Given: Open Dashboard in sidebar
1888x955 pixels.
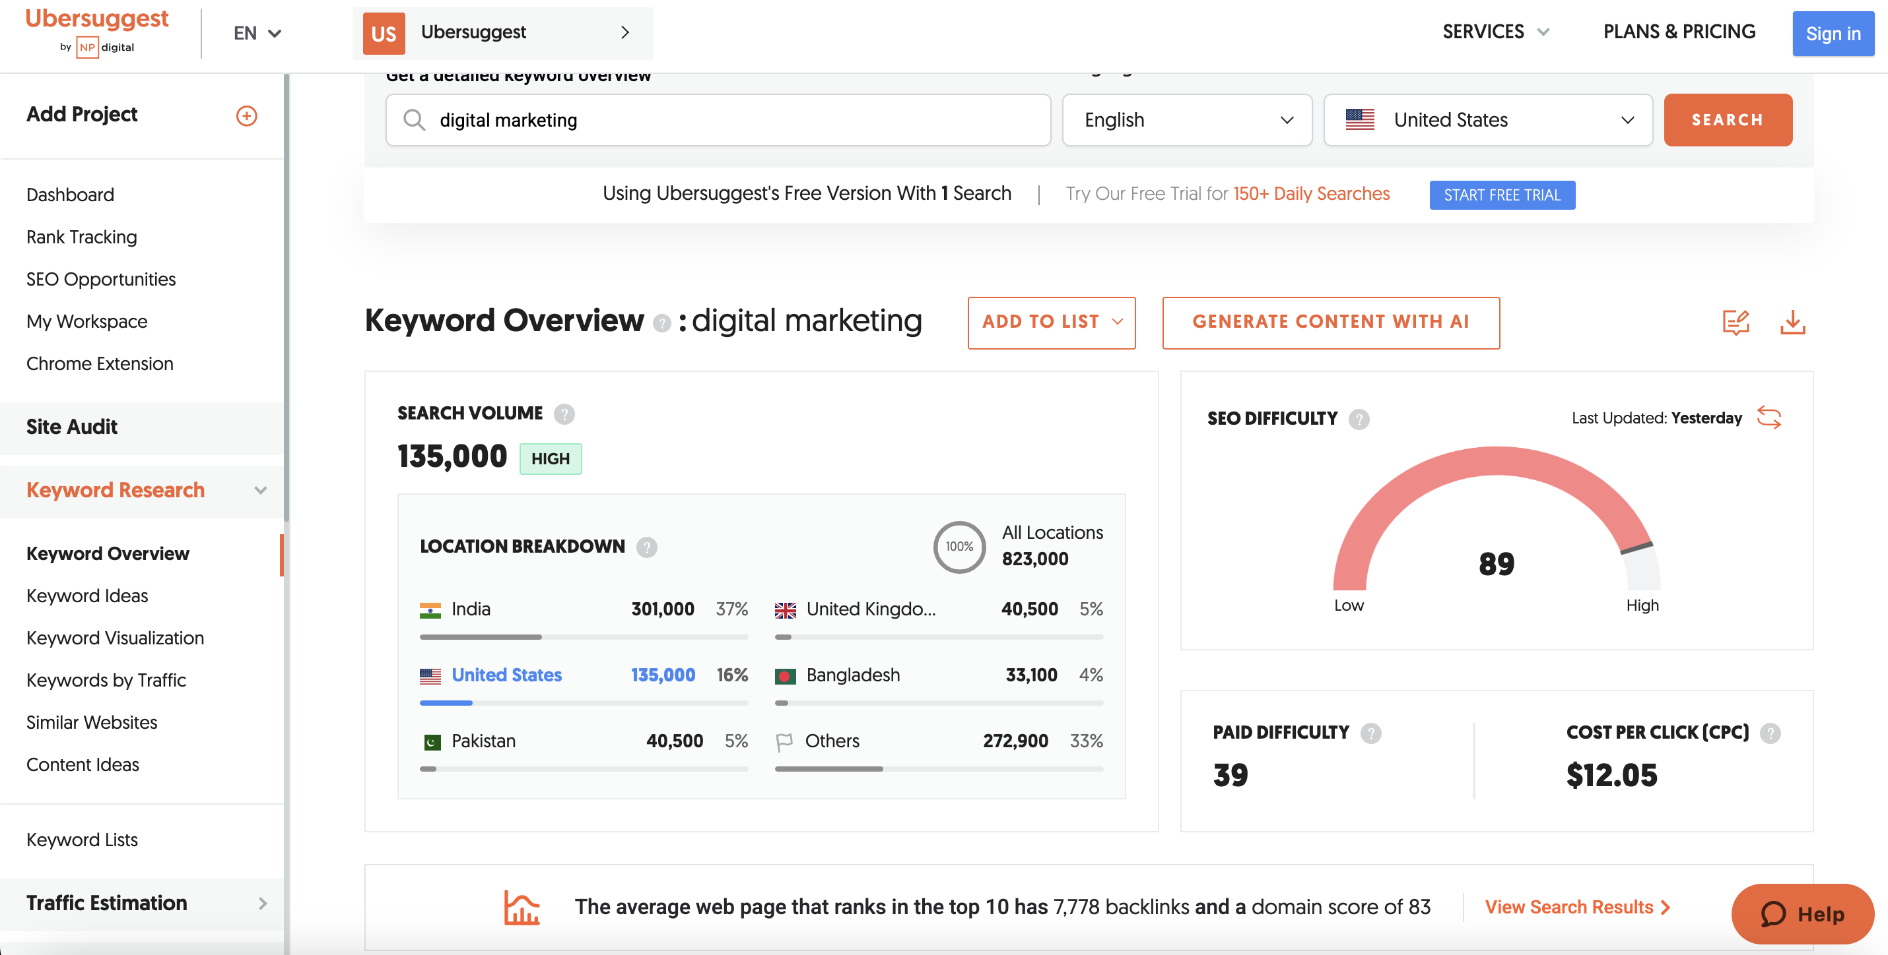Looking at the screenshot, I should 71,195.
